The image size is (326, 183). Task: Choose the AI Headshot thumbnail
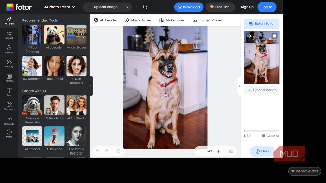point(54,105)
